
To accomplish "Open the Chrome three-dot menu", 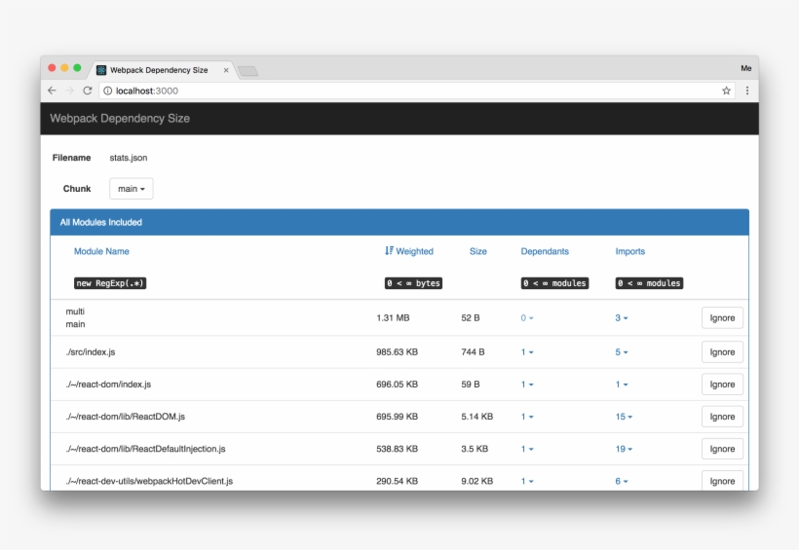I will 747,91.
